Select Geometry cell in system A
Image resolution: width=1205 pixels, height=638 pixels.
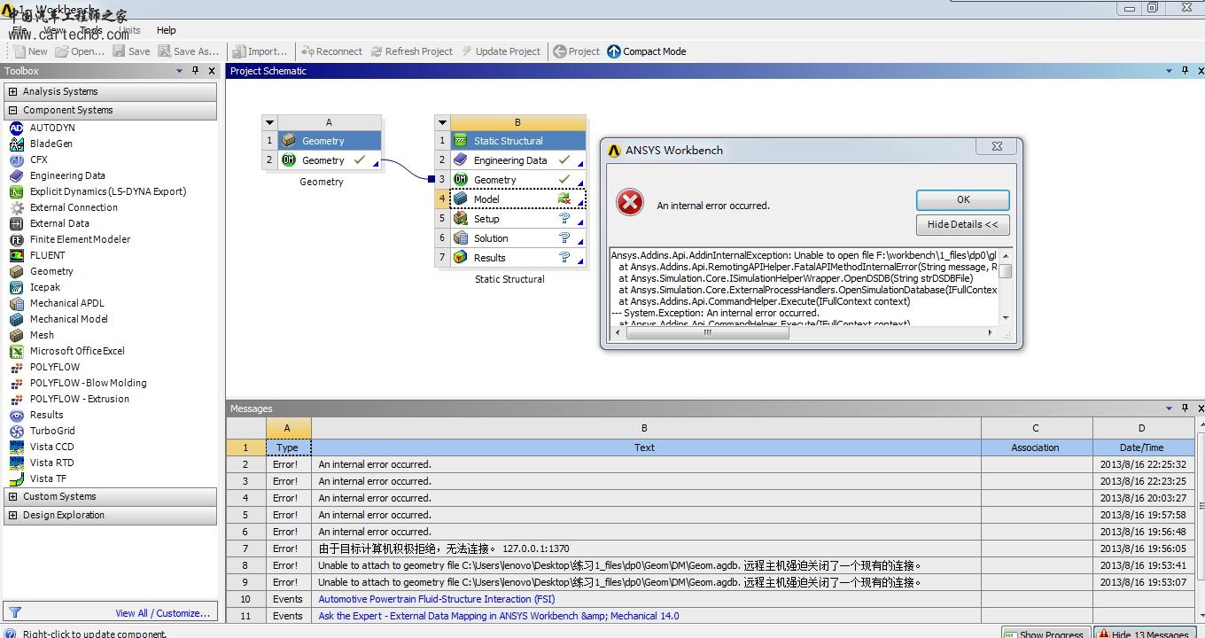[329, 160]
